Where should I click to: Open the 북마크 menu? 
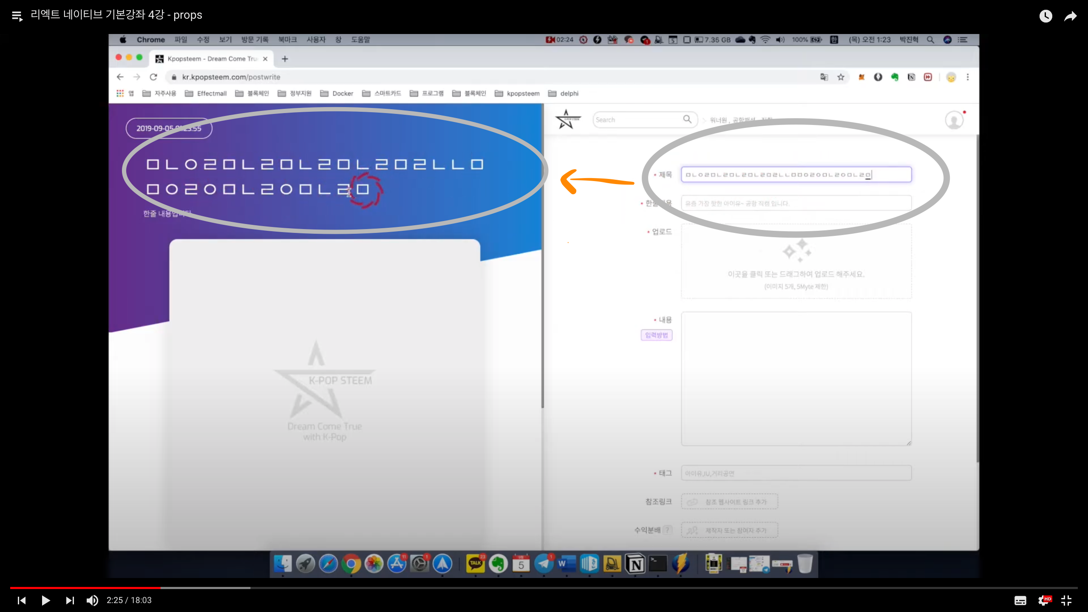click(287, 40)
